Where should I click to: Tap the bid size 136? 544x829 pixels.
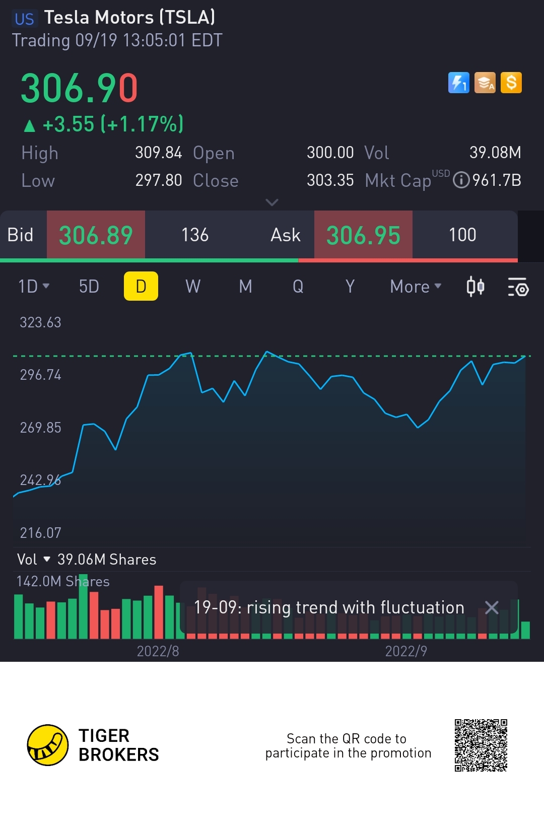(195, 235)
